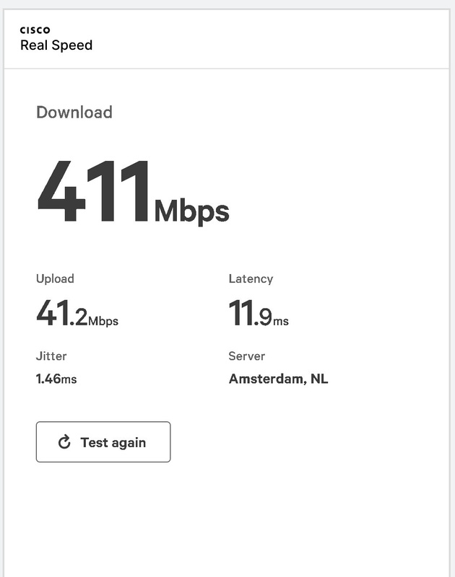Click the Latency label
The height and width of the screenshot is (577, 455).
251,278
